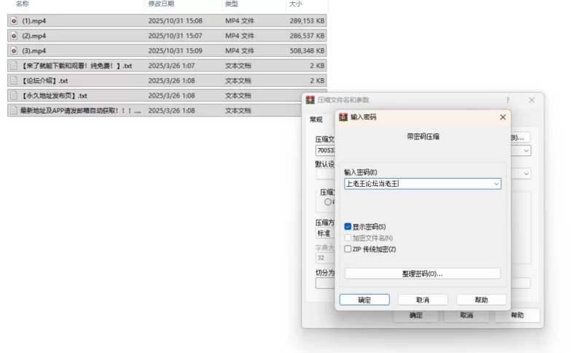Click 取消 in the password dialog
The height and width of the screenshot is (353, 583).
tap(422, 300)
